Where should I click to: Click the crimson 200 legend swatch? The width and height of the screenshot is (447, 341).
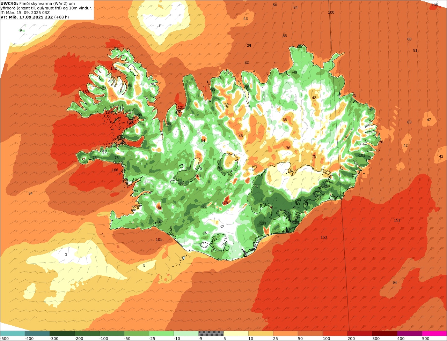pos(360,333)
